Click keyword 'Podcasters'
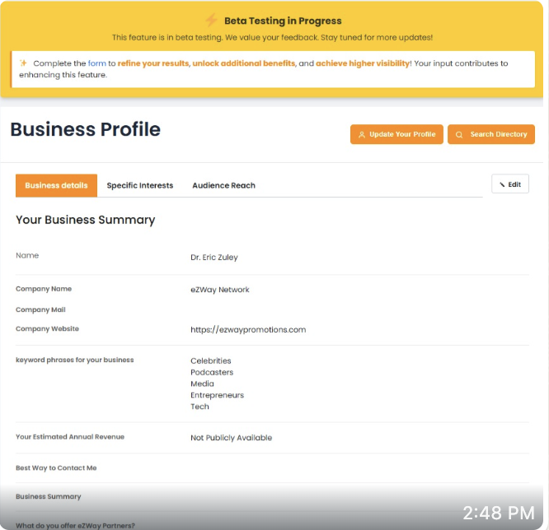The image size is (549, 530). pos(212,372)
